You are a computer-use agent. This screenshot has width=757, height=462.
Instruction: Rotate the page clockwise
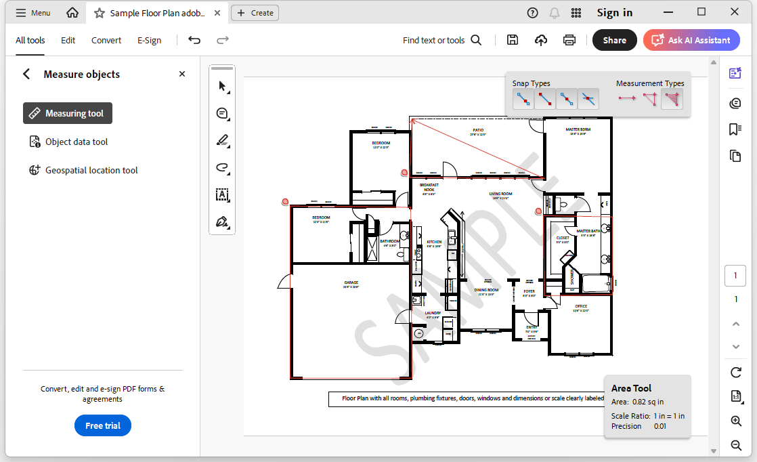pyautogui.click(x=735, y=372)
